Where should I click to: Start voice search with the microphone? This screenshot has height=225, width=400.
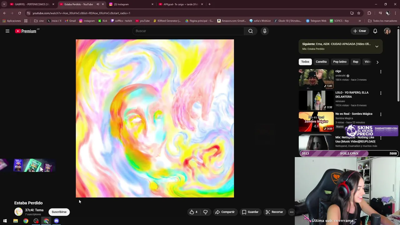coord(265,31)
